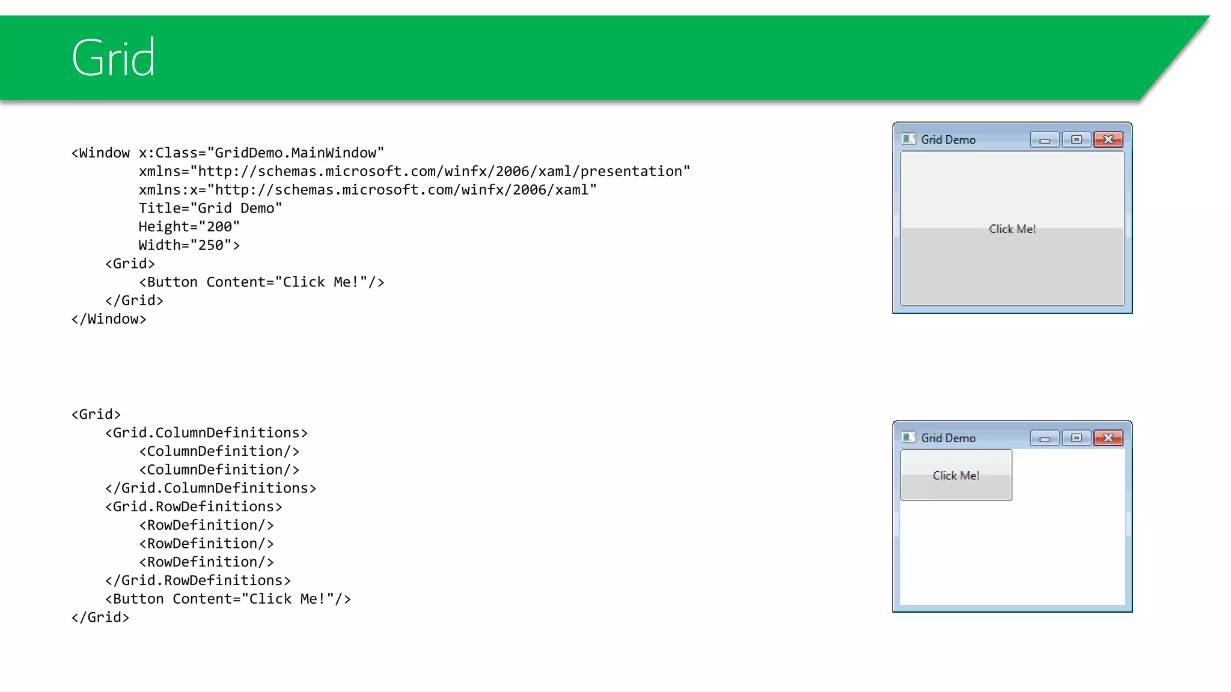Click the slide heading 'Grid'
The width and height of the screenshot is (1231, 692).
click(113, 58)
